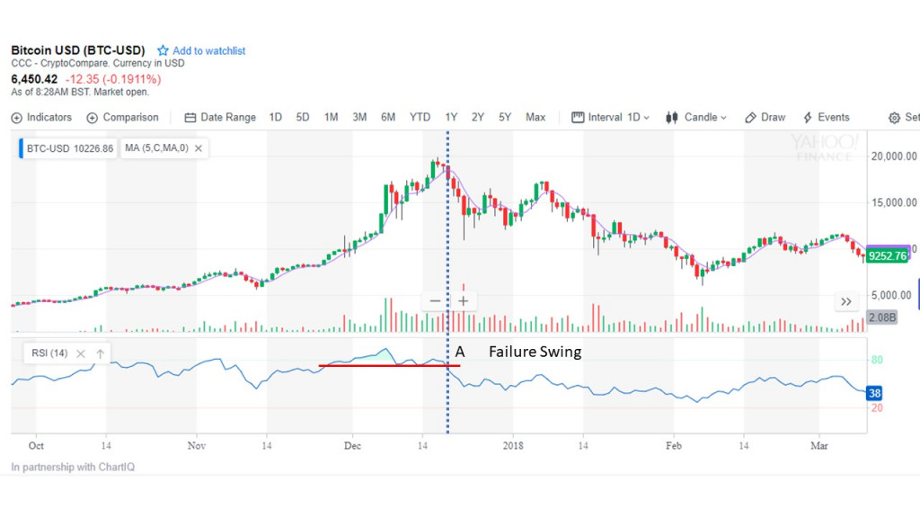The image size is (920, 518).
Task: Click the 2.08B volume label
Action: pyautogui.click(x=882, y=317)
